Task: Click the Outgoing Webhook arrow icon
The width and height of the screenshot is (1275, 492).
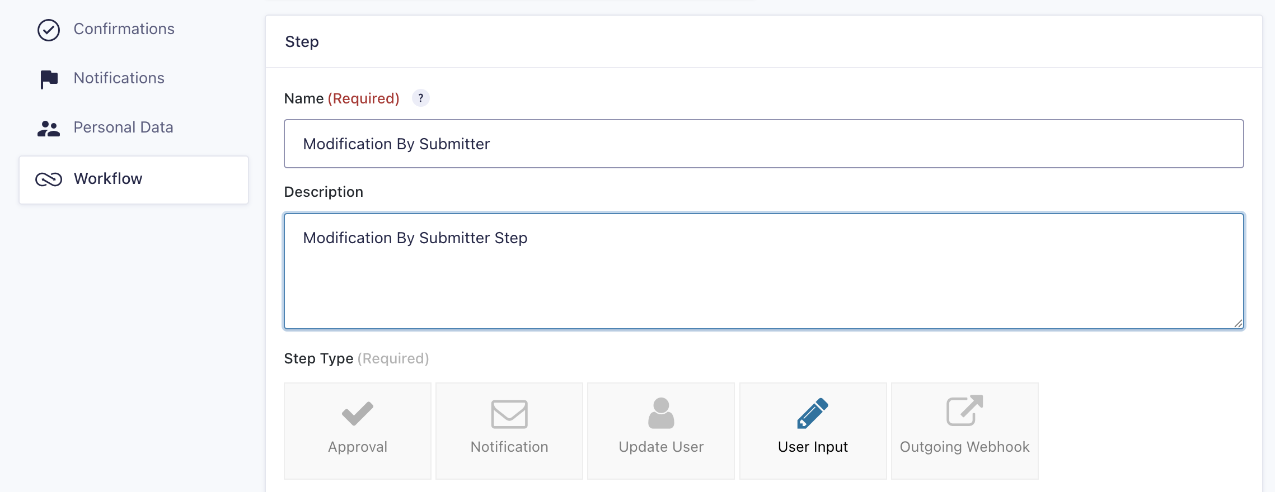Action: pos(964,411)
